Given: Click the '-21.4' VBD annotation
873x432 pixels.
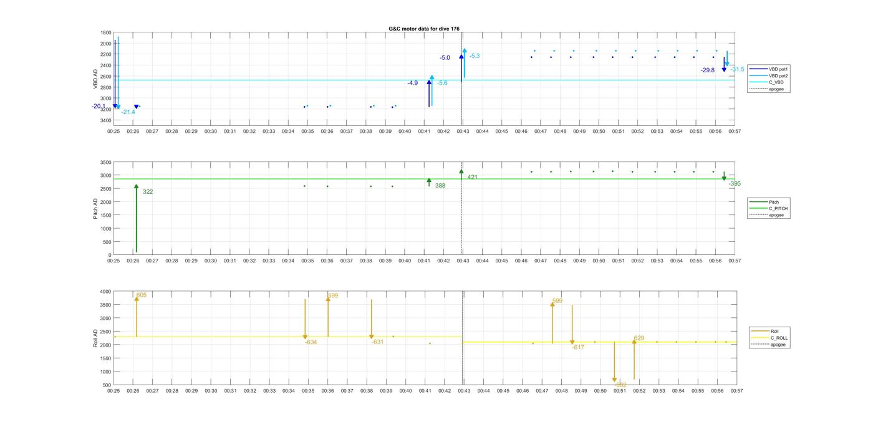Looking at the screenshot, I should tap(128, 112).
